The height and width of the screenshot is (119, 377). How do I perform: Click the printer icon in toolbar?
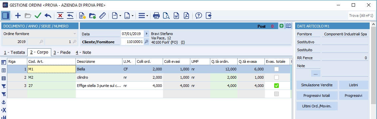click(x=156, y=16)
